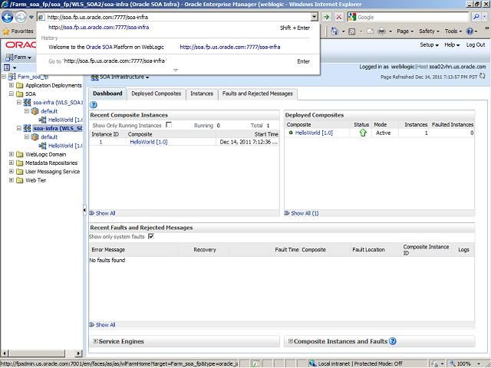The width and height of the screenshot is (491, 368).
Task: Expand the Metadata Repositories folder node
Action: (12, 163)
